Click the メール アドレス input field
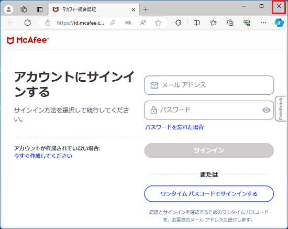 click(x=209, y=85)
